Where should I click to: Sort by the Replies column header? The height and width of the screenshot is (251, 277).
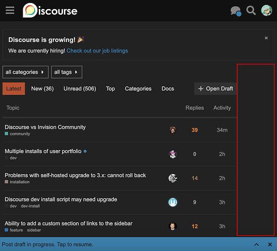(194, 107)
